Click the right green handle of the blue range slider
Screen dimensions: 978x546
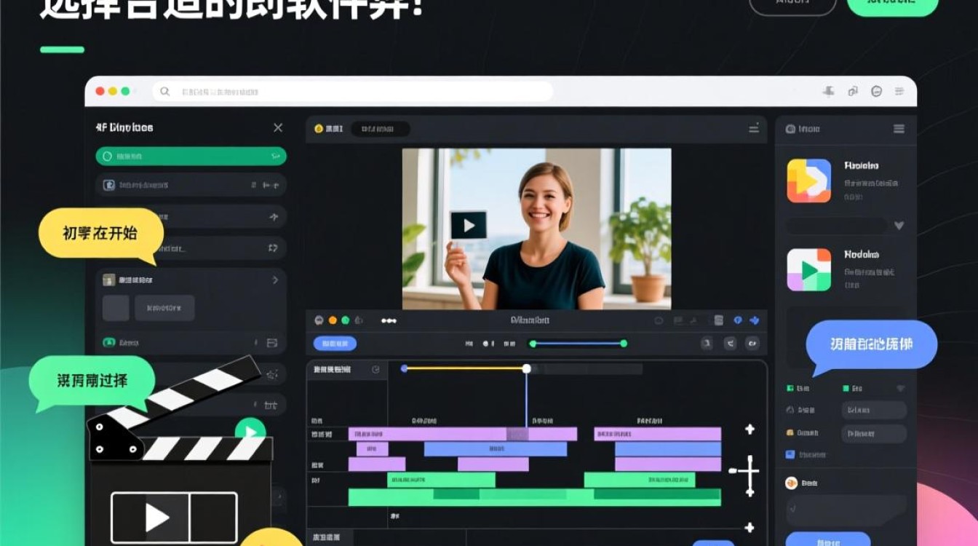click(624, 344)
